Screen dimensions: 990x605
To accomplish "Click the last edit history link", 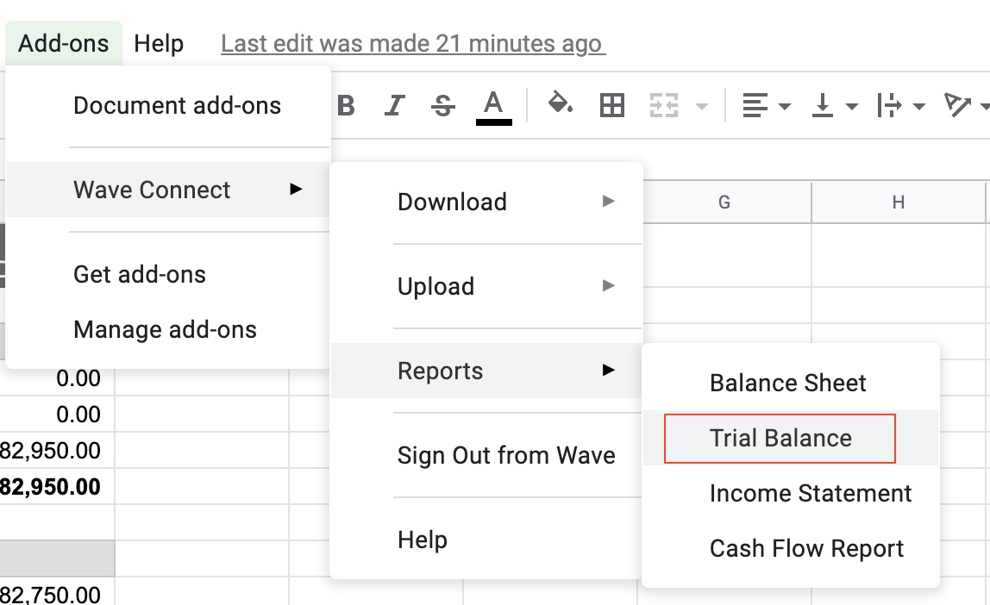I will pos(412,42).
